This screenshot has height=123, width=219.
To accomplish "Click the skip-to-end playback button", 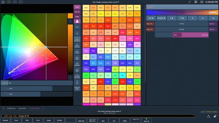I will tap(213, 18).
